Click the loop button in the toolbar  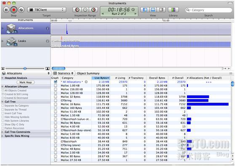(x=21, y=10)
